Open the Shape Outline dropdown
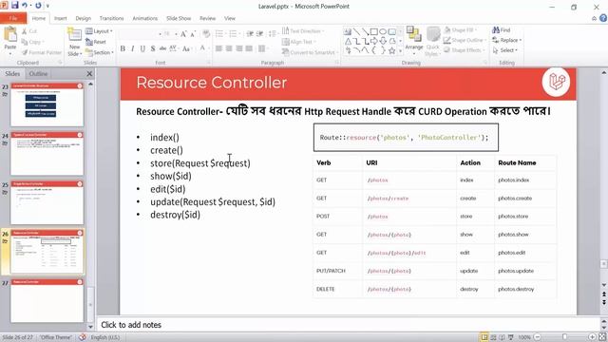Viewport: 608px width, 342px height. (465, 40)
